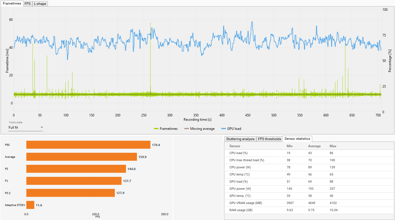This screenshot has height=220, width=395.
Task: Select the GPU load (%) row
Action: pos(309,181)
